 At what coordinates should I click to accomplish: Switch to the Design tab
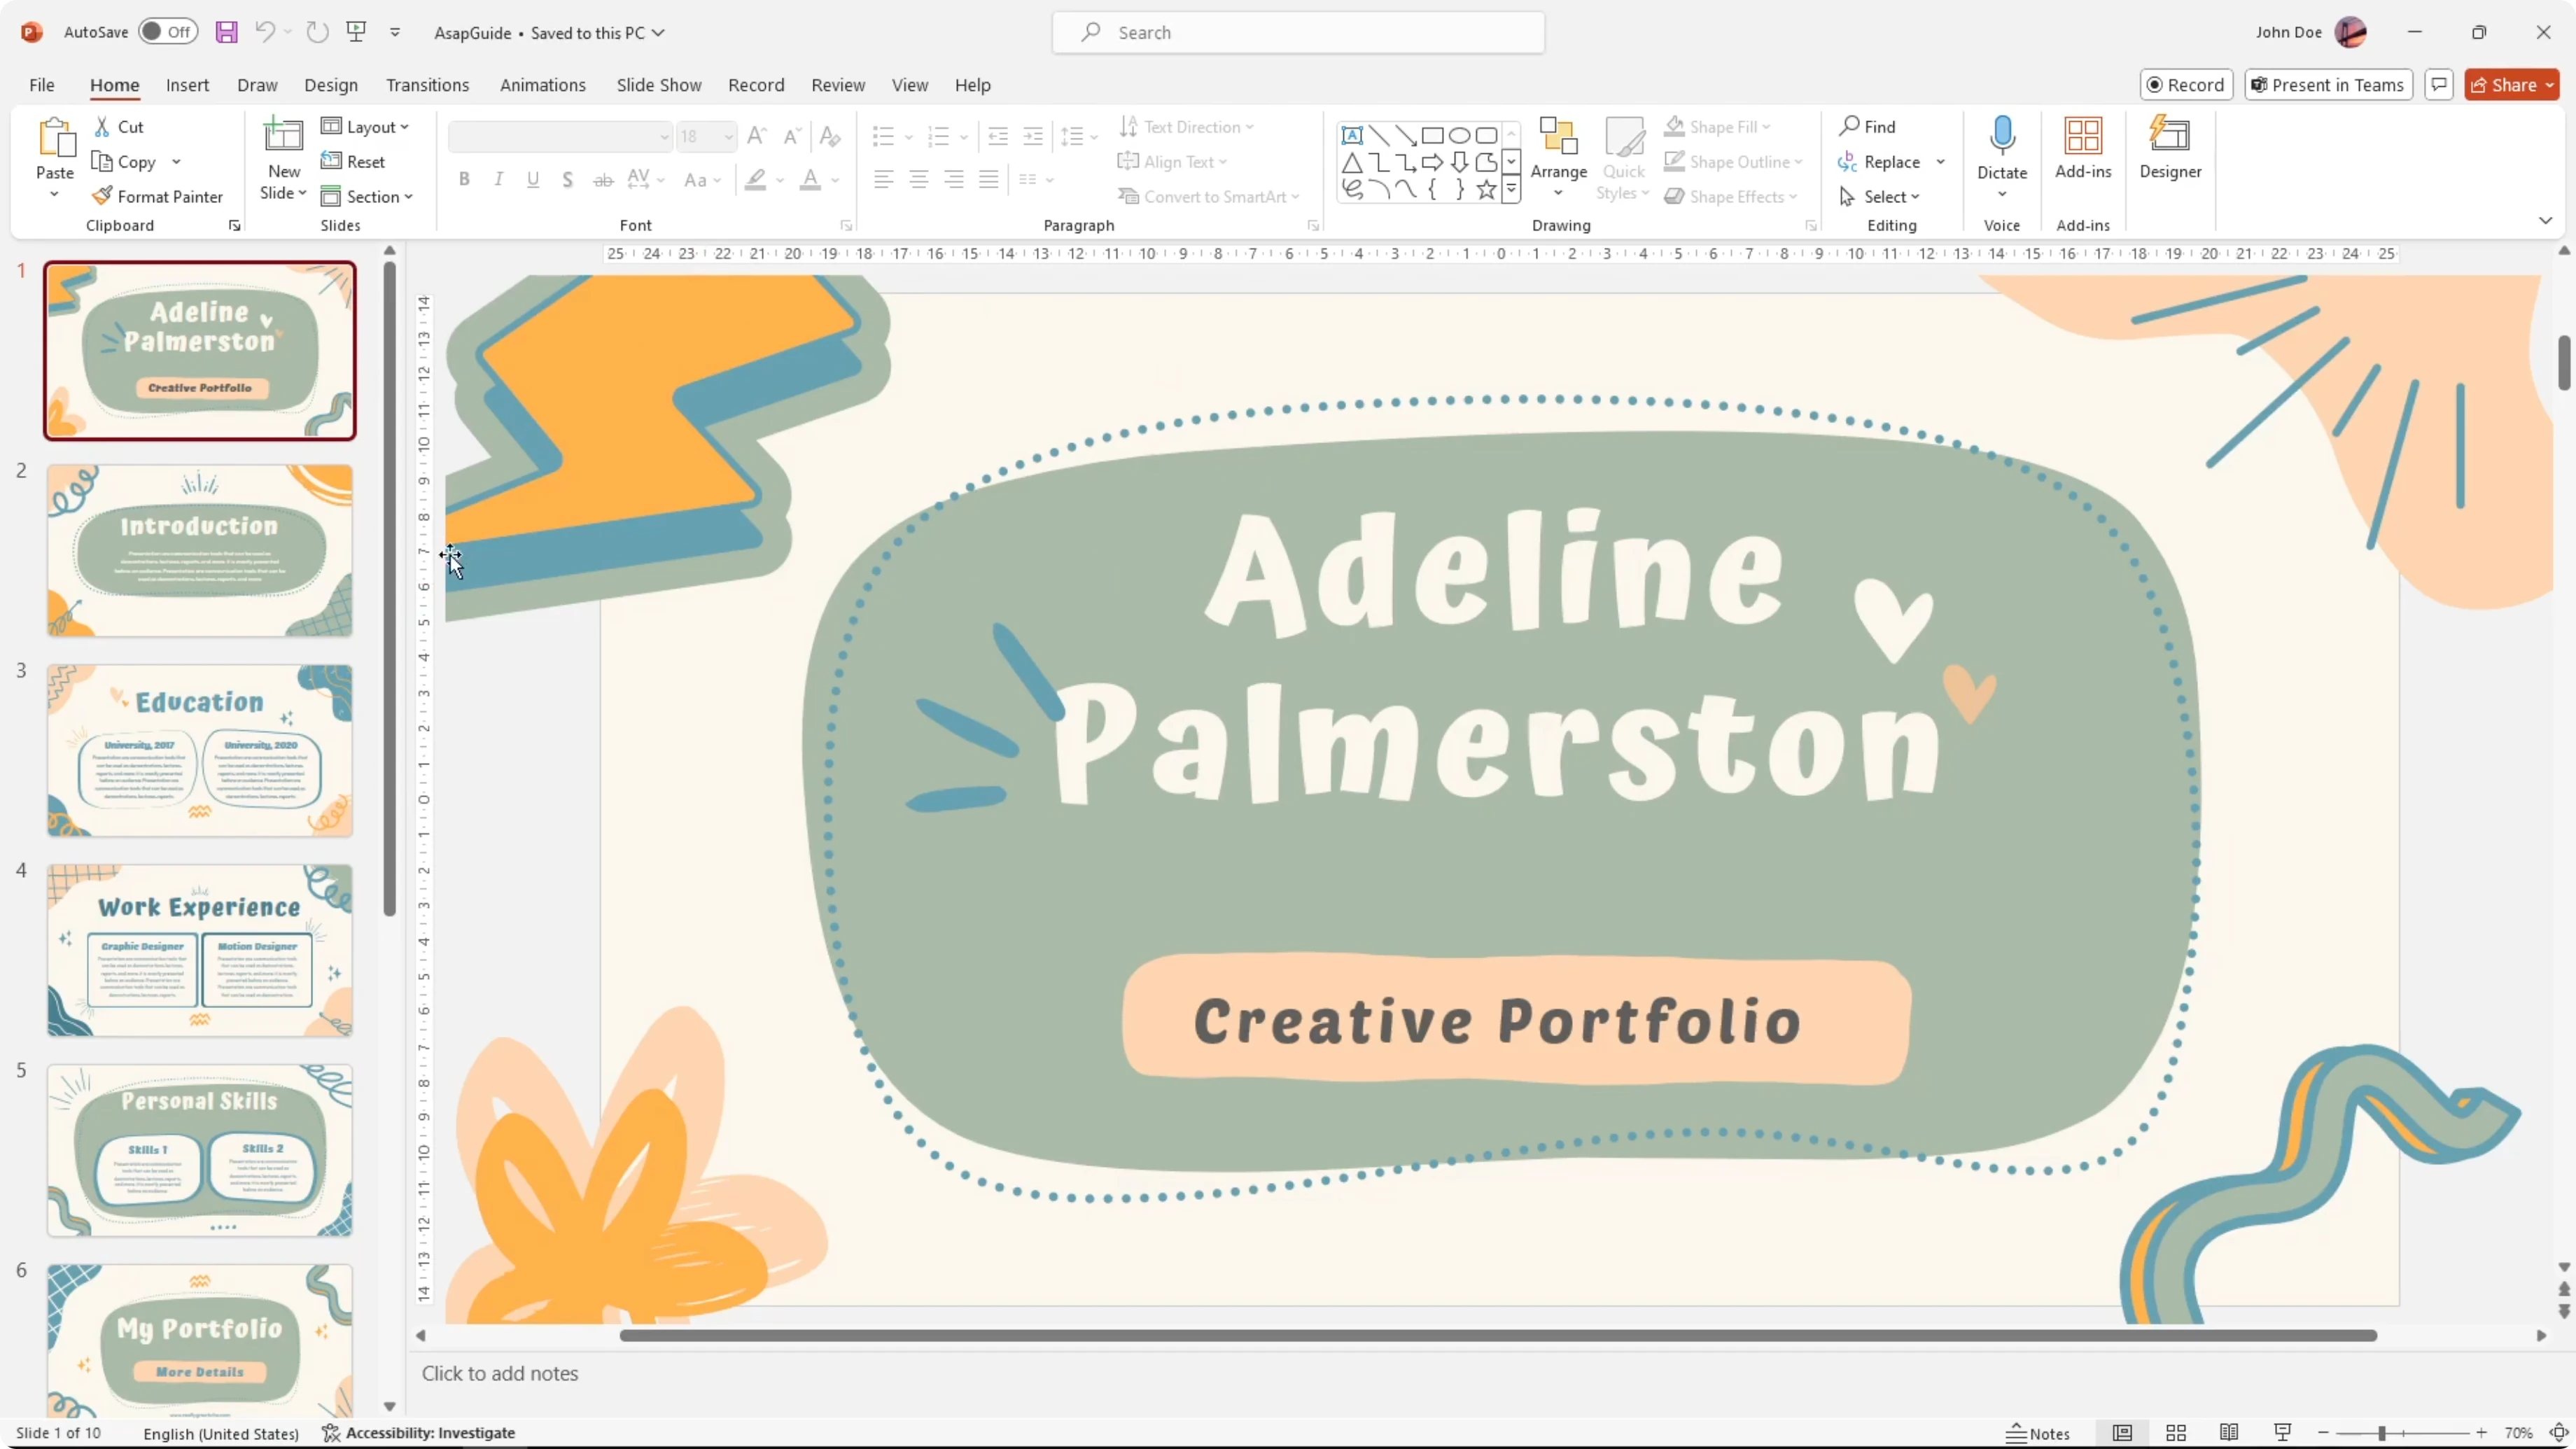pos(331,85)
